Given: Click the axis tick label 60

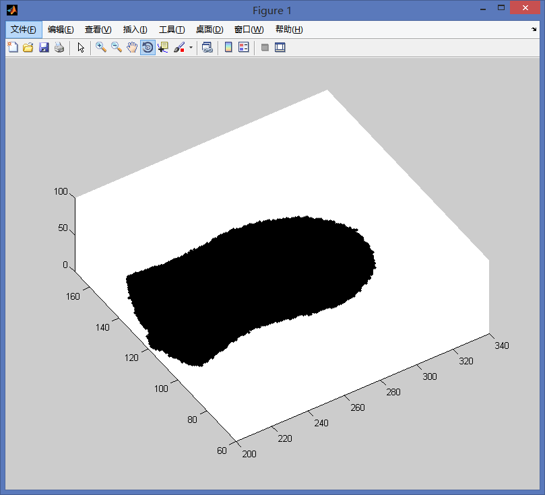Looking at the screenshot, I should (x=222, y=451).
